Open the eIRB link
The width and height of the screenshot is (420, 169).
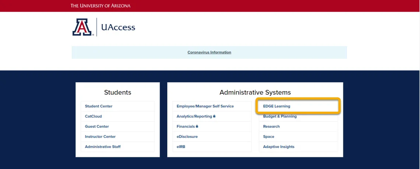[181, 147]
